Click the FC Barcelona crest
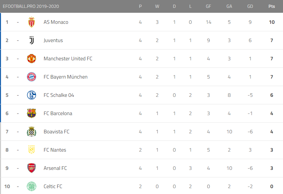 point(32,113)
